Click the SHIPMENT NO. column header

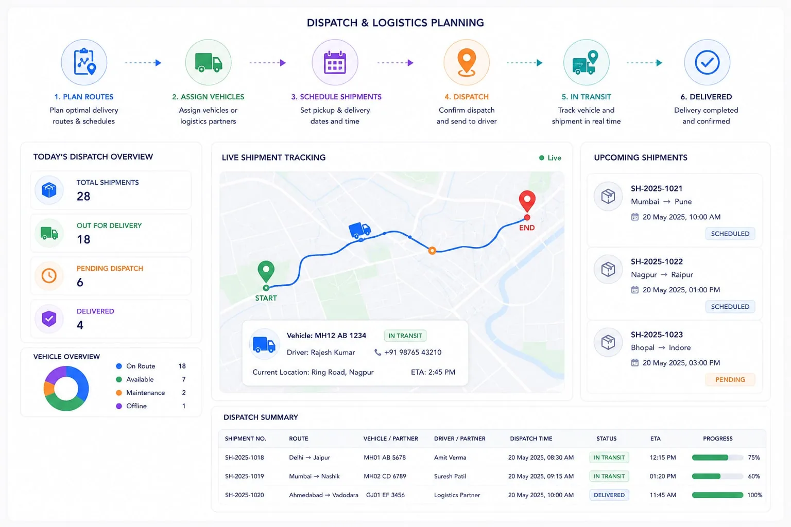[x=246, y=439]
